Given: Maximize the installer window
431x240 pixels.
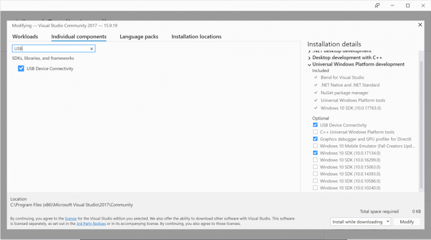Looking at the screenshot, I should point(408,5).
